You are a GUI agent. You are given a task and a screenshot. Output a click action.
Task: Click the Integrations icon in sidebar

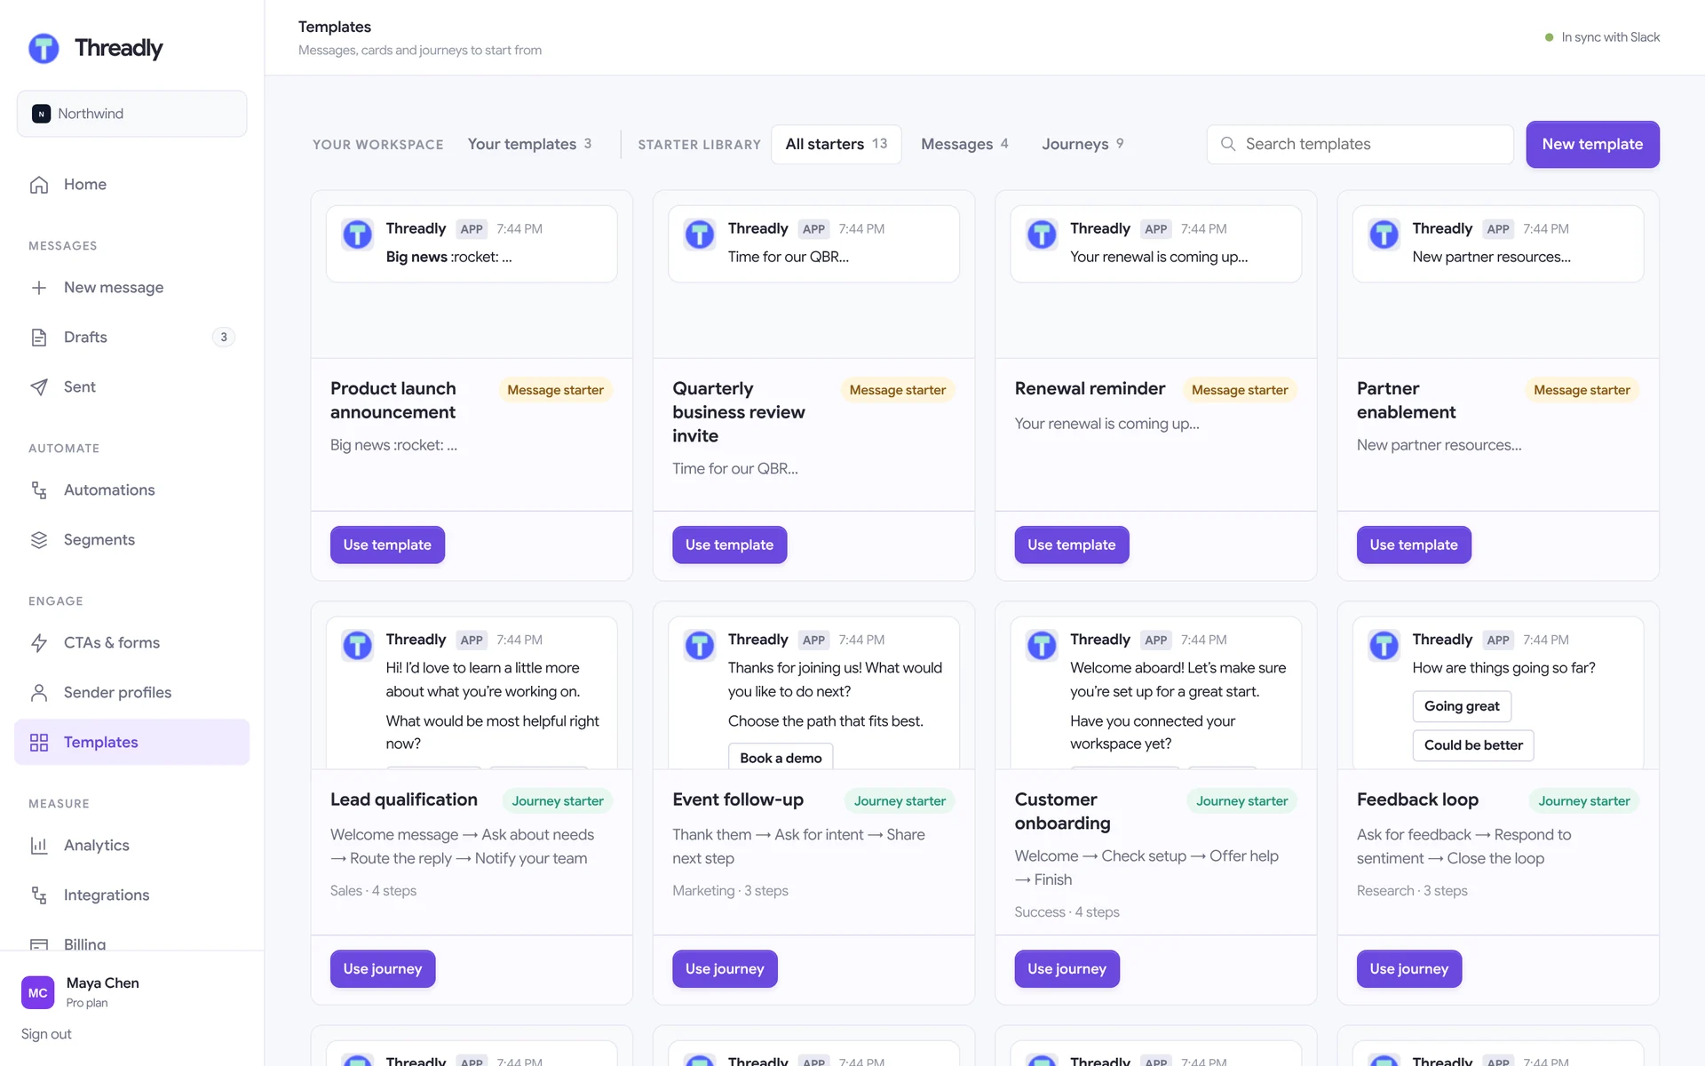click(39, 895)
